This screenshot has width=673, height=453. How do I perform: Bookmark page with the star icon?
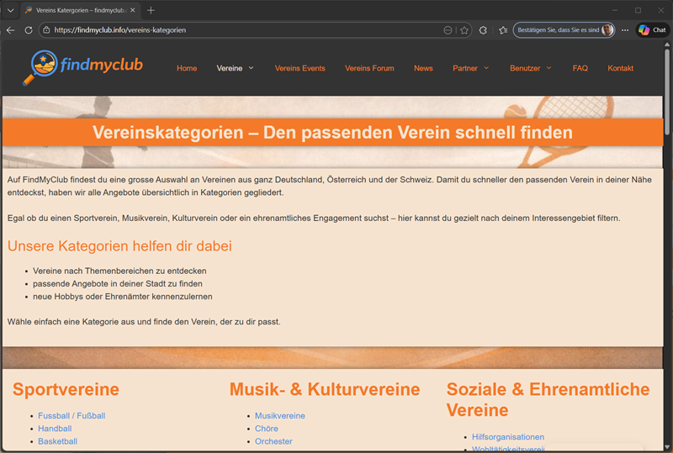click(464, 30)
